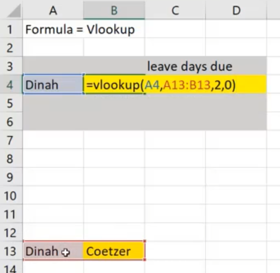Click empty cell D11
This screenshot has width=280, height=273.
pos(236,214)
